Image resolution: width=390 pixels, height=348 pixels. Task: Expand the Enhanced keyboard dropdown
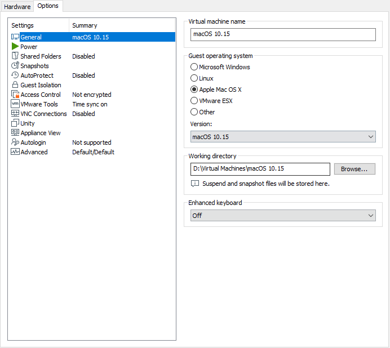pyautogui.click(x=283, y=216)
